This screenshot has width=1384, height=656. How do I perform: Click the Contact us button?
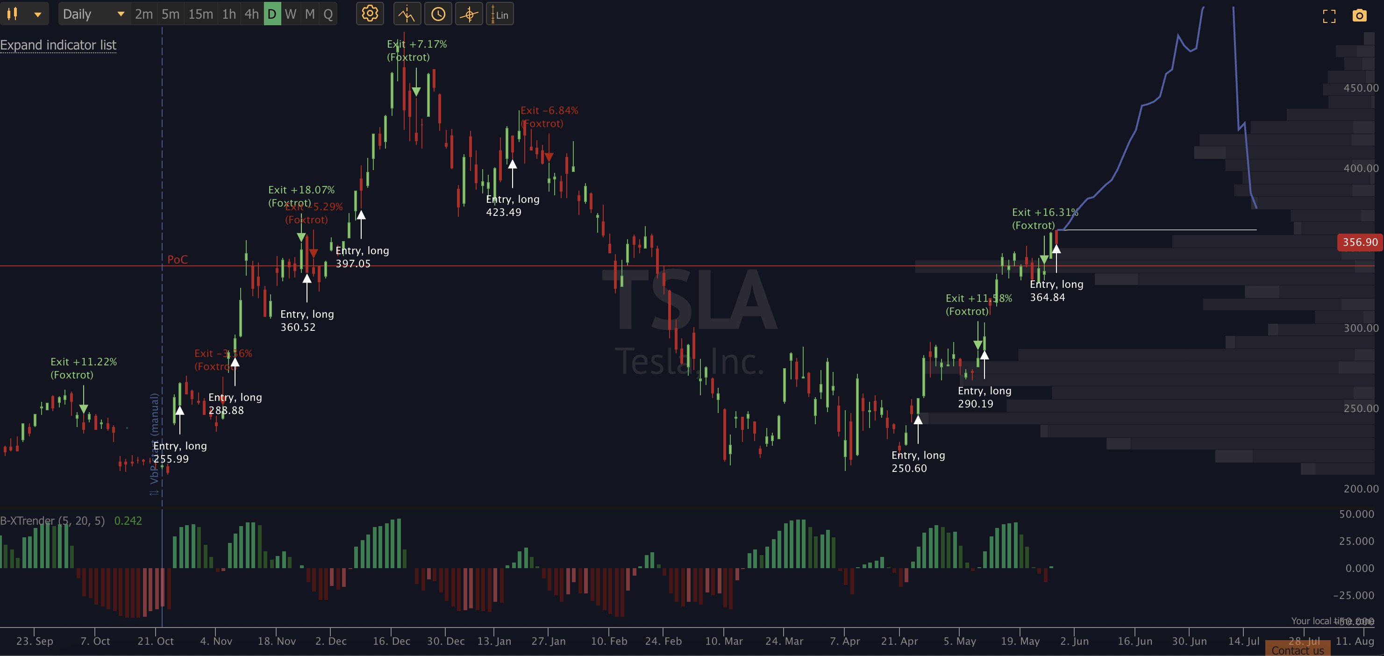1297,649
